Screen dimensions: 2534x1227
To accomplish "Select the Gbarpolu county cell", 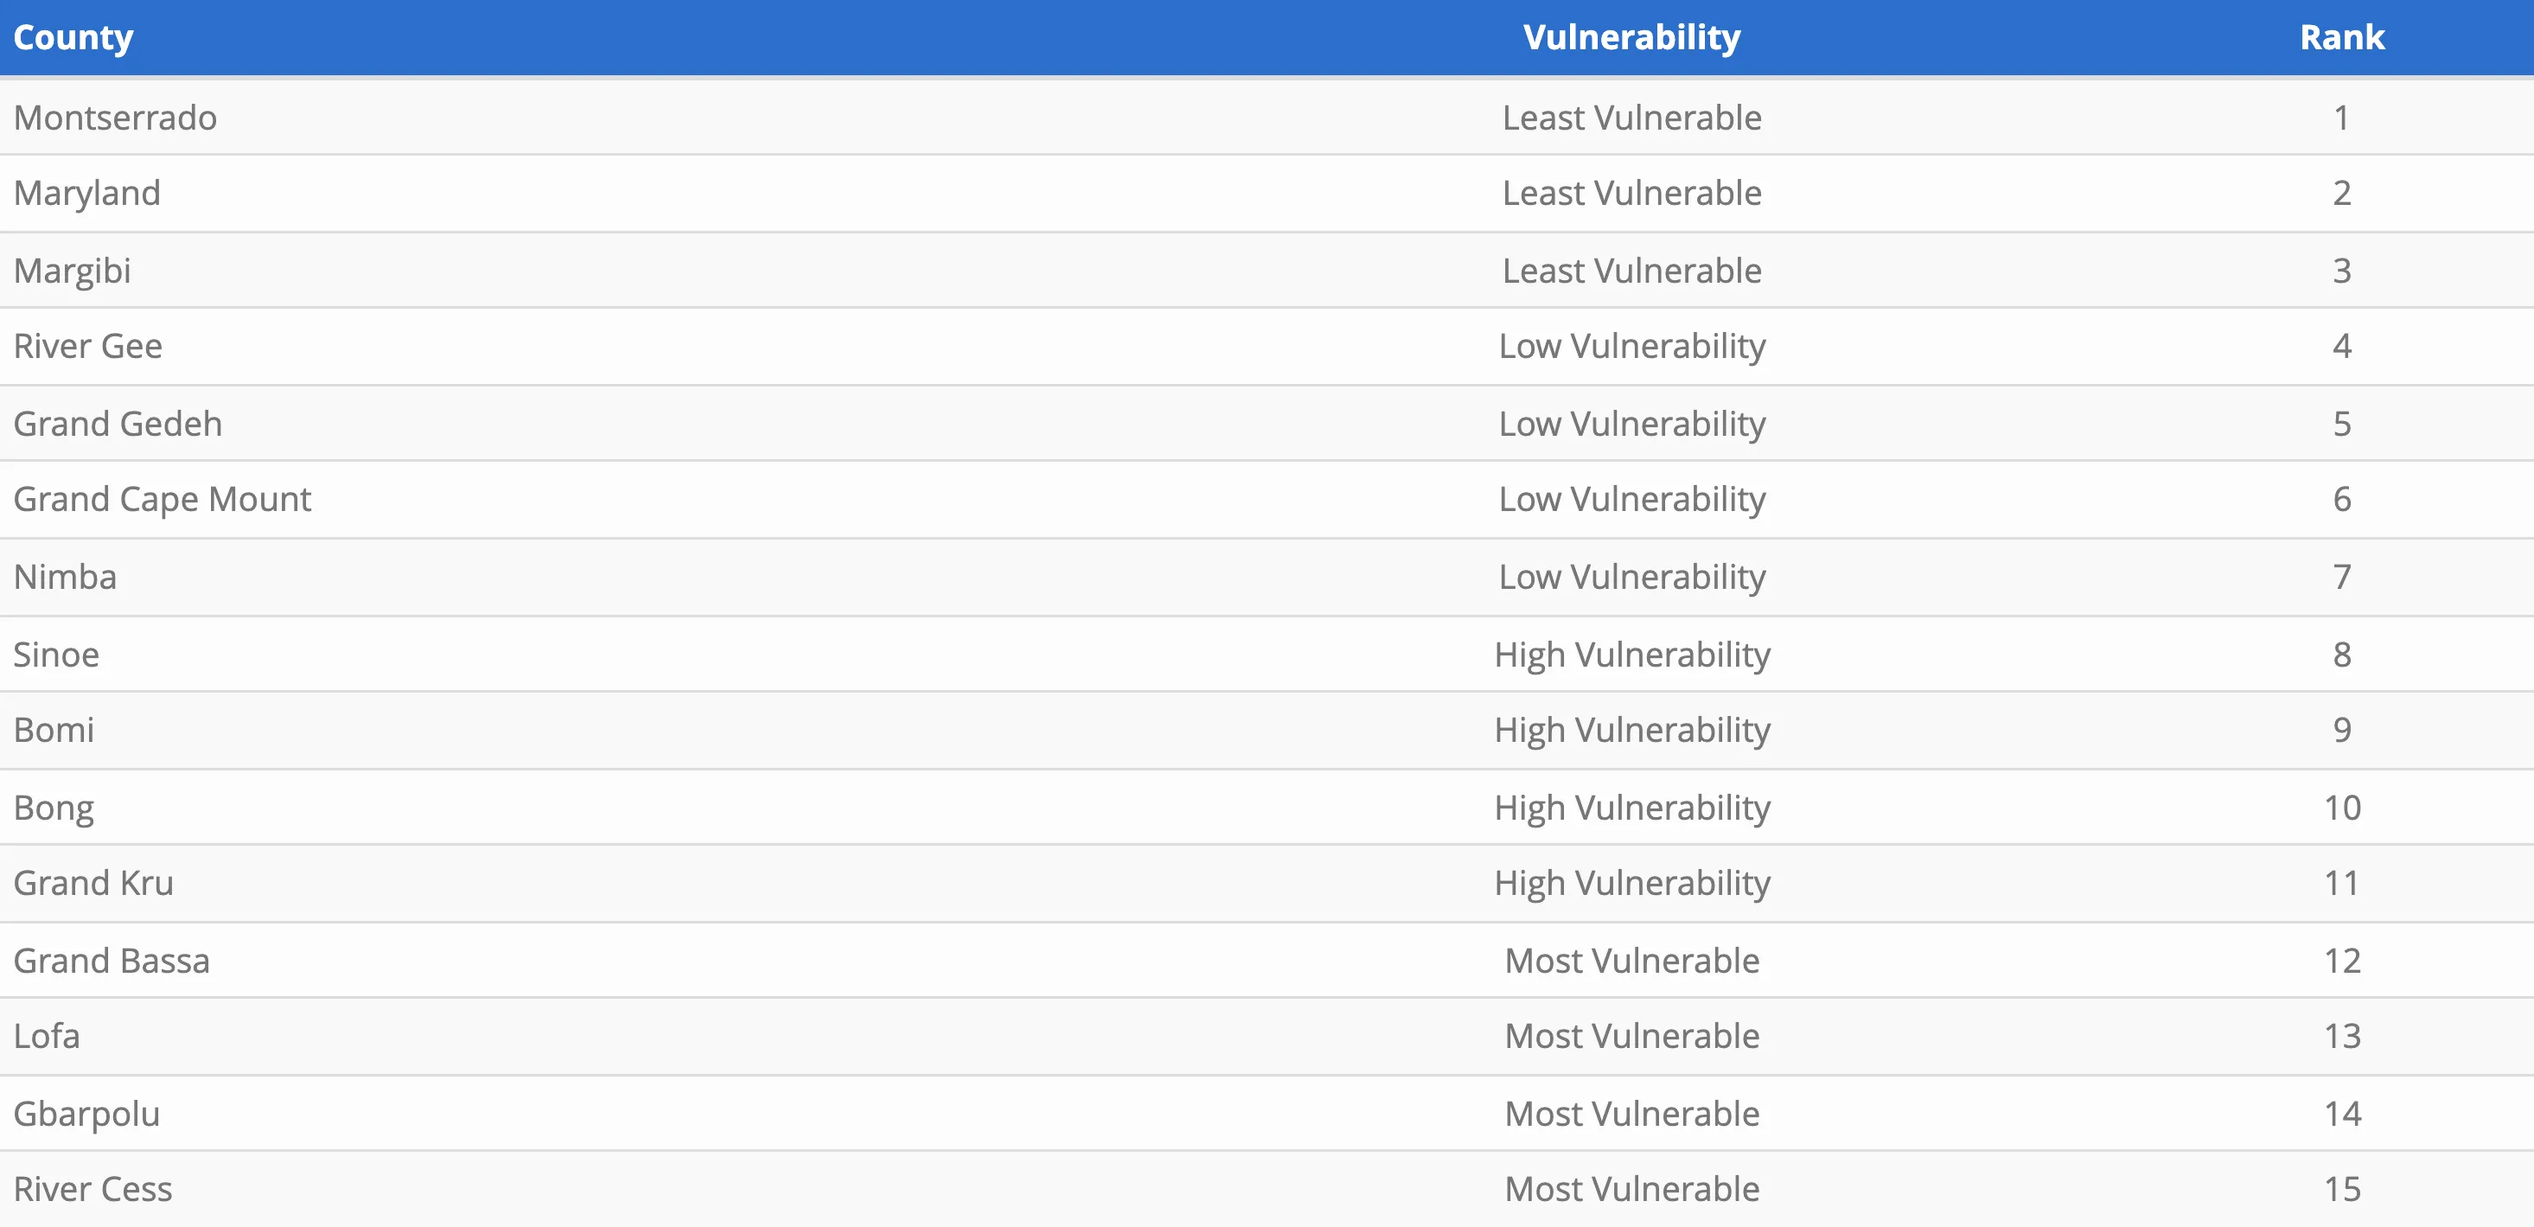I will pyautogui.click(x=86, y=1114).
